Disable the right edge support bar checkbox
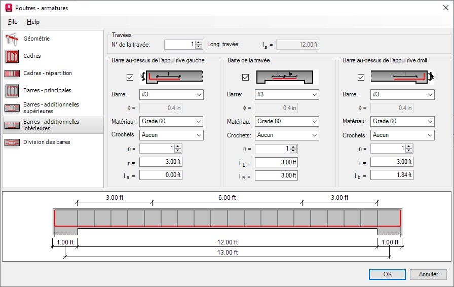 point(361,78)
